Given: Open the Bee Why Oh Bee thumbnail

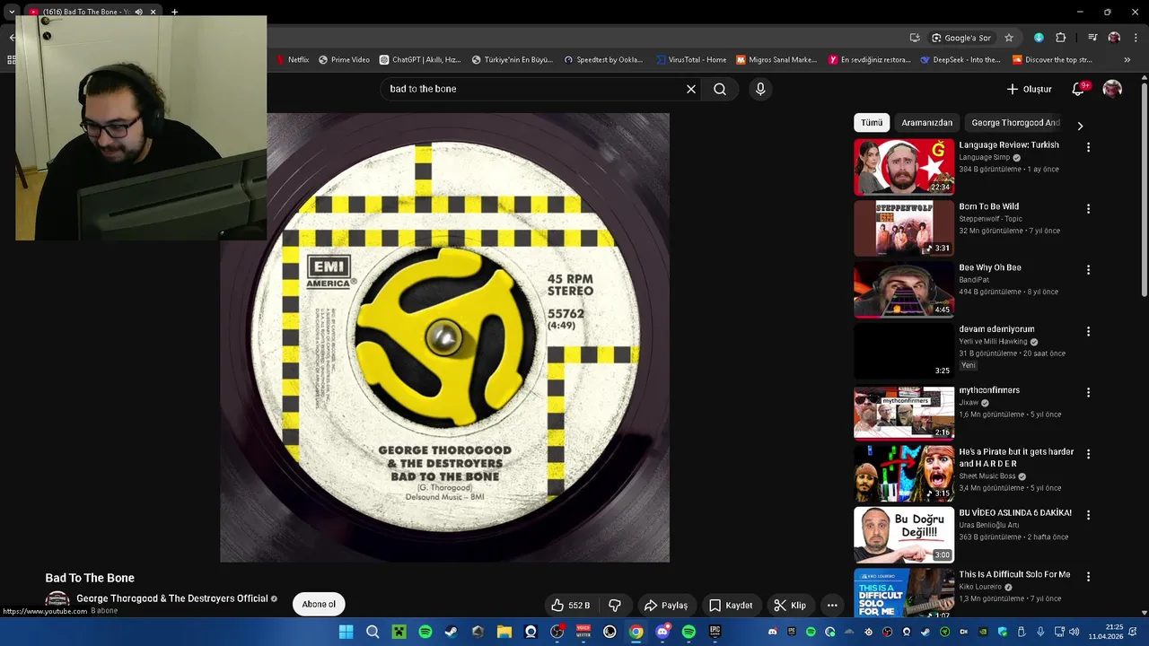Looking at the screenshot, I should [x=904, y=289].
